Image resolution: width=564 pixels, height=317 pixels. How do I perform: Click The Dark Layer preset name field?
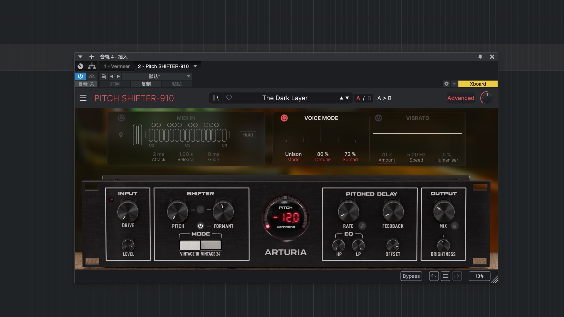[285, 98]
